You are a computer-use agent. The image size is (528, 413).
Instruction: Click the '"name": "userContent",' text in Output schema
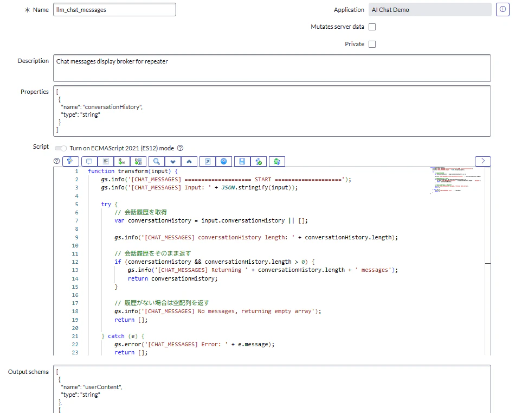[x=92, y=387]
